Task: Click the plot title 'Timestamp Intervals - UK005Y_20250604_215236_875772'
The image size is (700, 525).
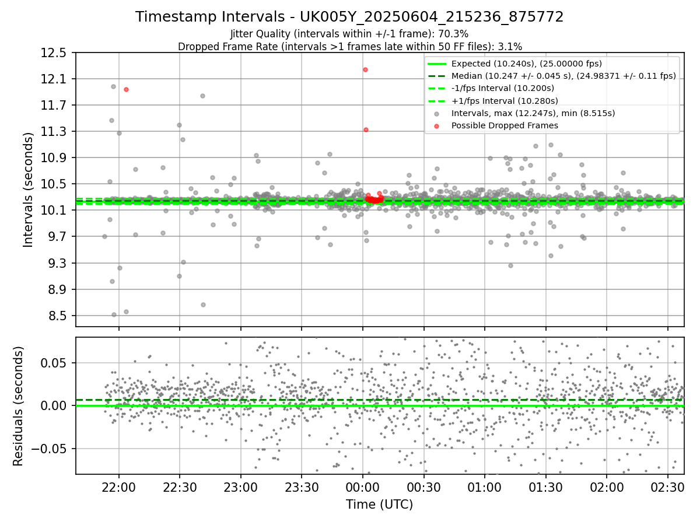Action: pos(349,17)
